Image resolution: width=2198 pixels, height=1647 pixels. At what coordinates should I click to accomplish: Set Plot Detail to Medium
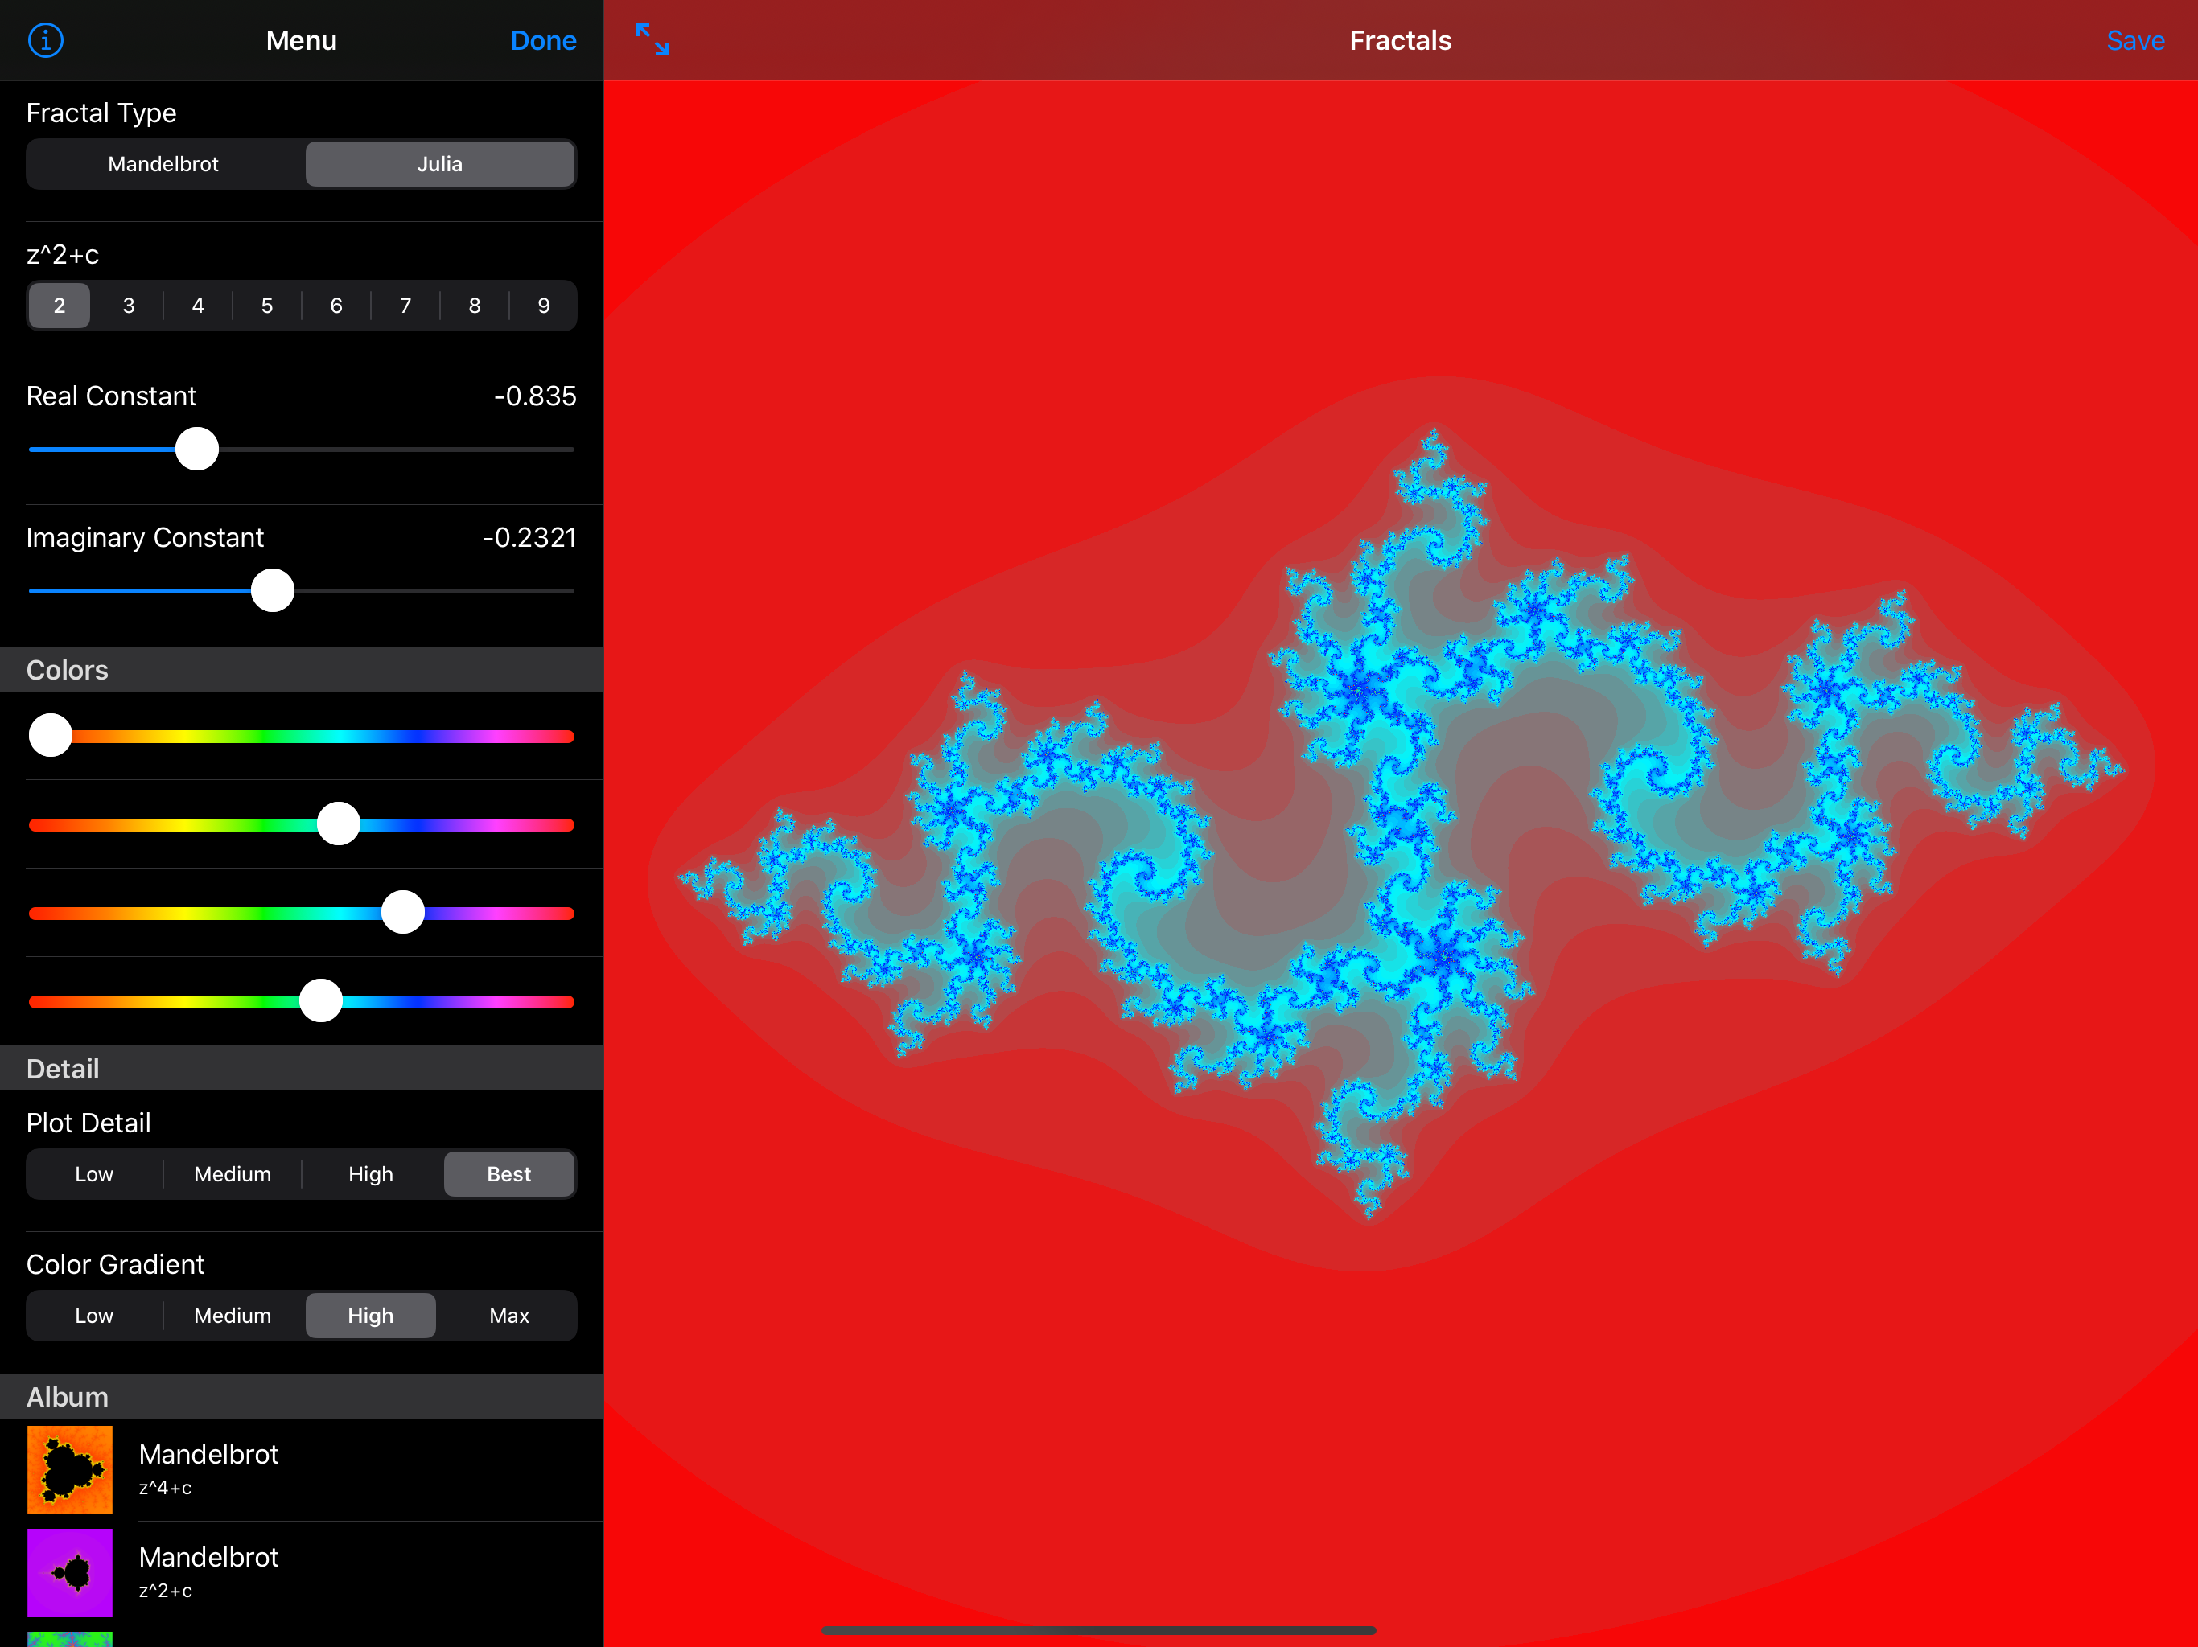tap(233, 1174)
